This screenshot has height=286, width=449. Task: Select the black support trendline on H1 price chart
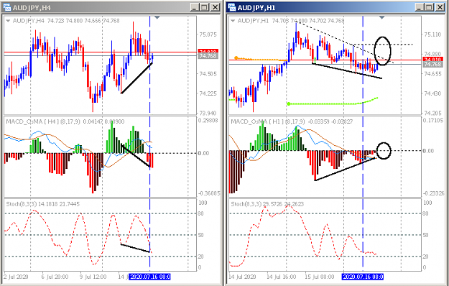pos(347,70)
